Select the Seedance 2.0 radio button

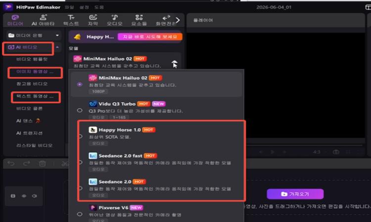pos(81,188)
